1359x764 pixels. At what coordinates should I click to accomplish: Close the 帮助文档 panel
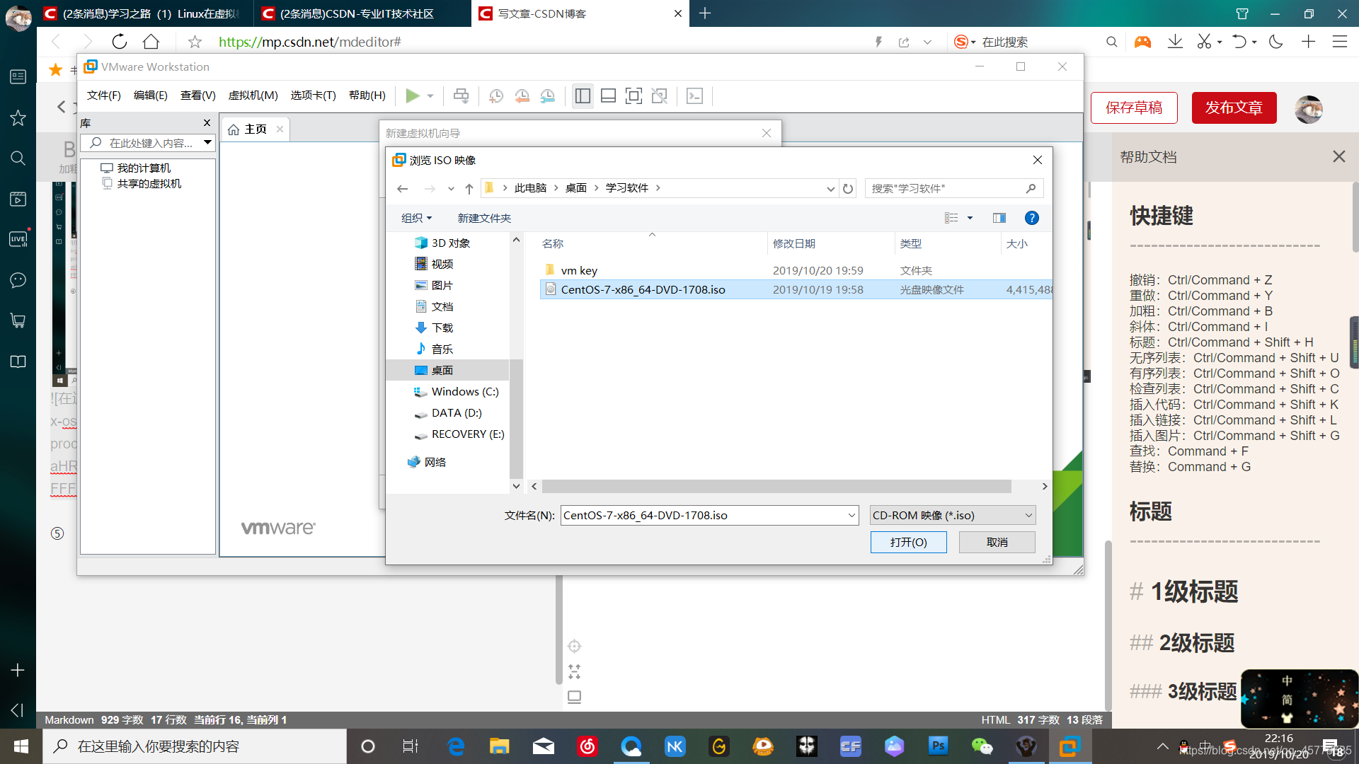tap(1338, 156)
